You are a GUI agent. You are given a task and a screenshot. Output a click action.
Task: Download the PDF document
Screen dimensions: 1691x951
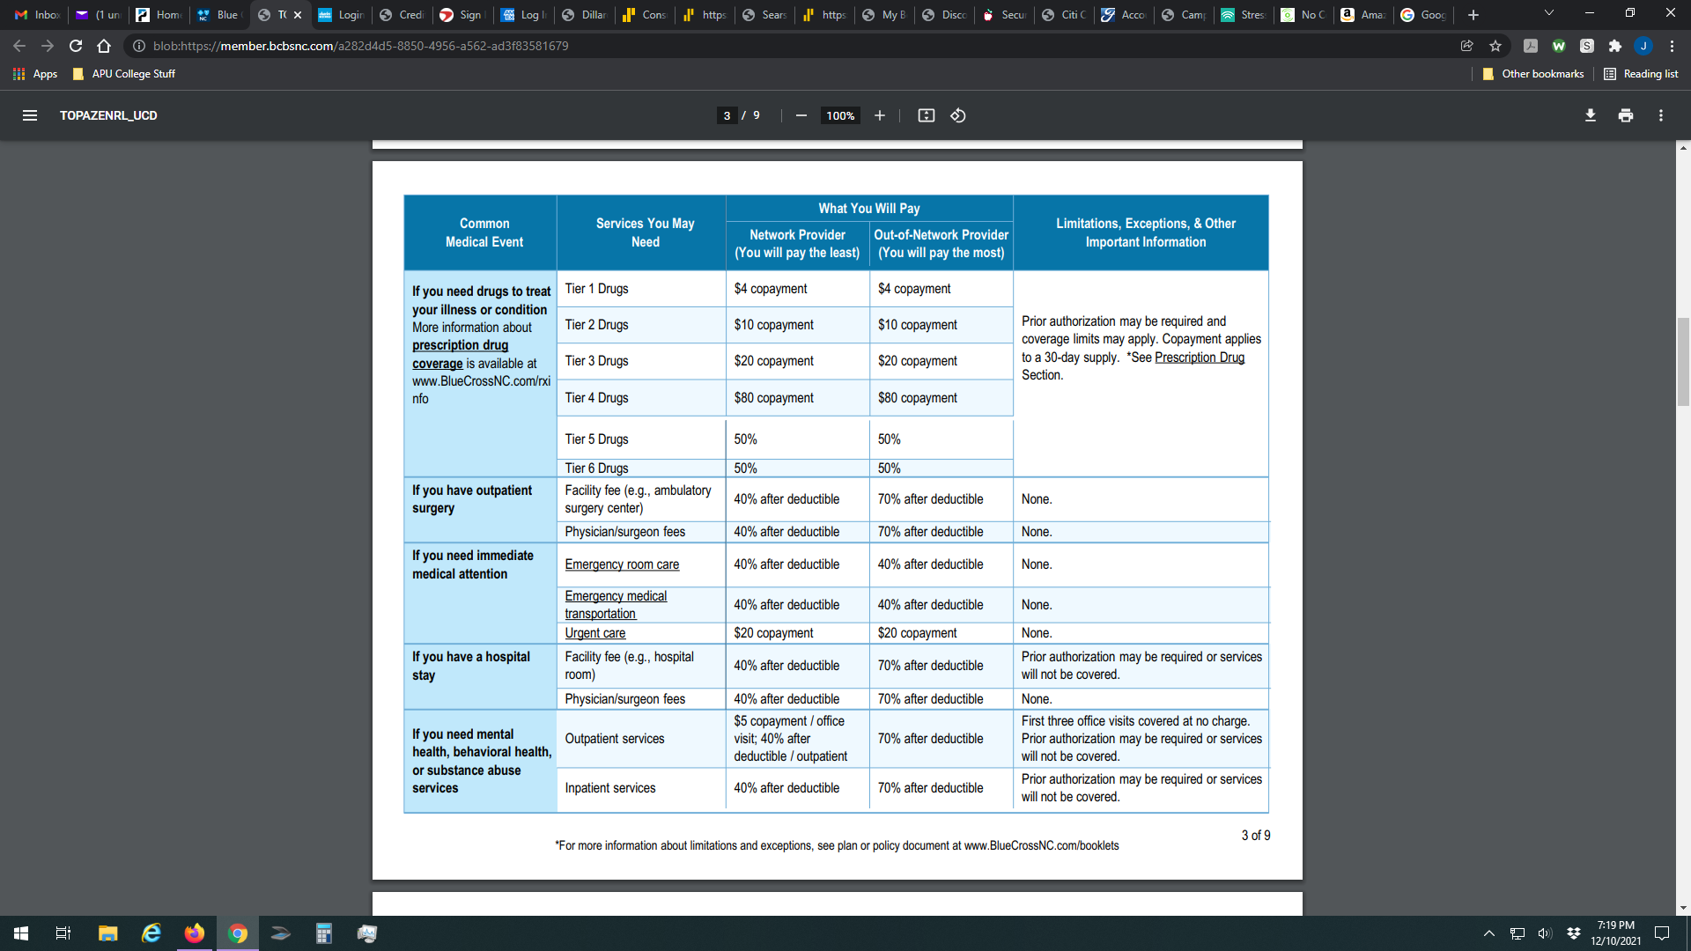coord(1590,115)
